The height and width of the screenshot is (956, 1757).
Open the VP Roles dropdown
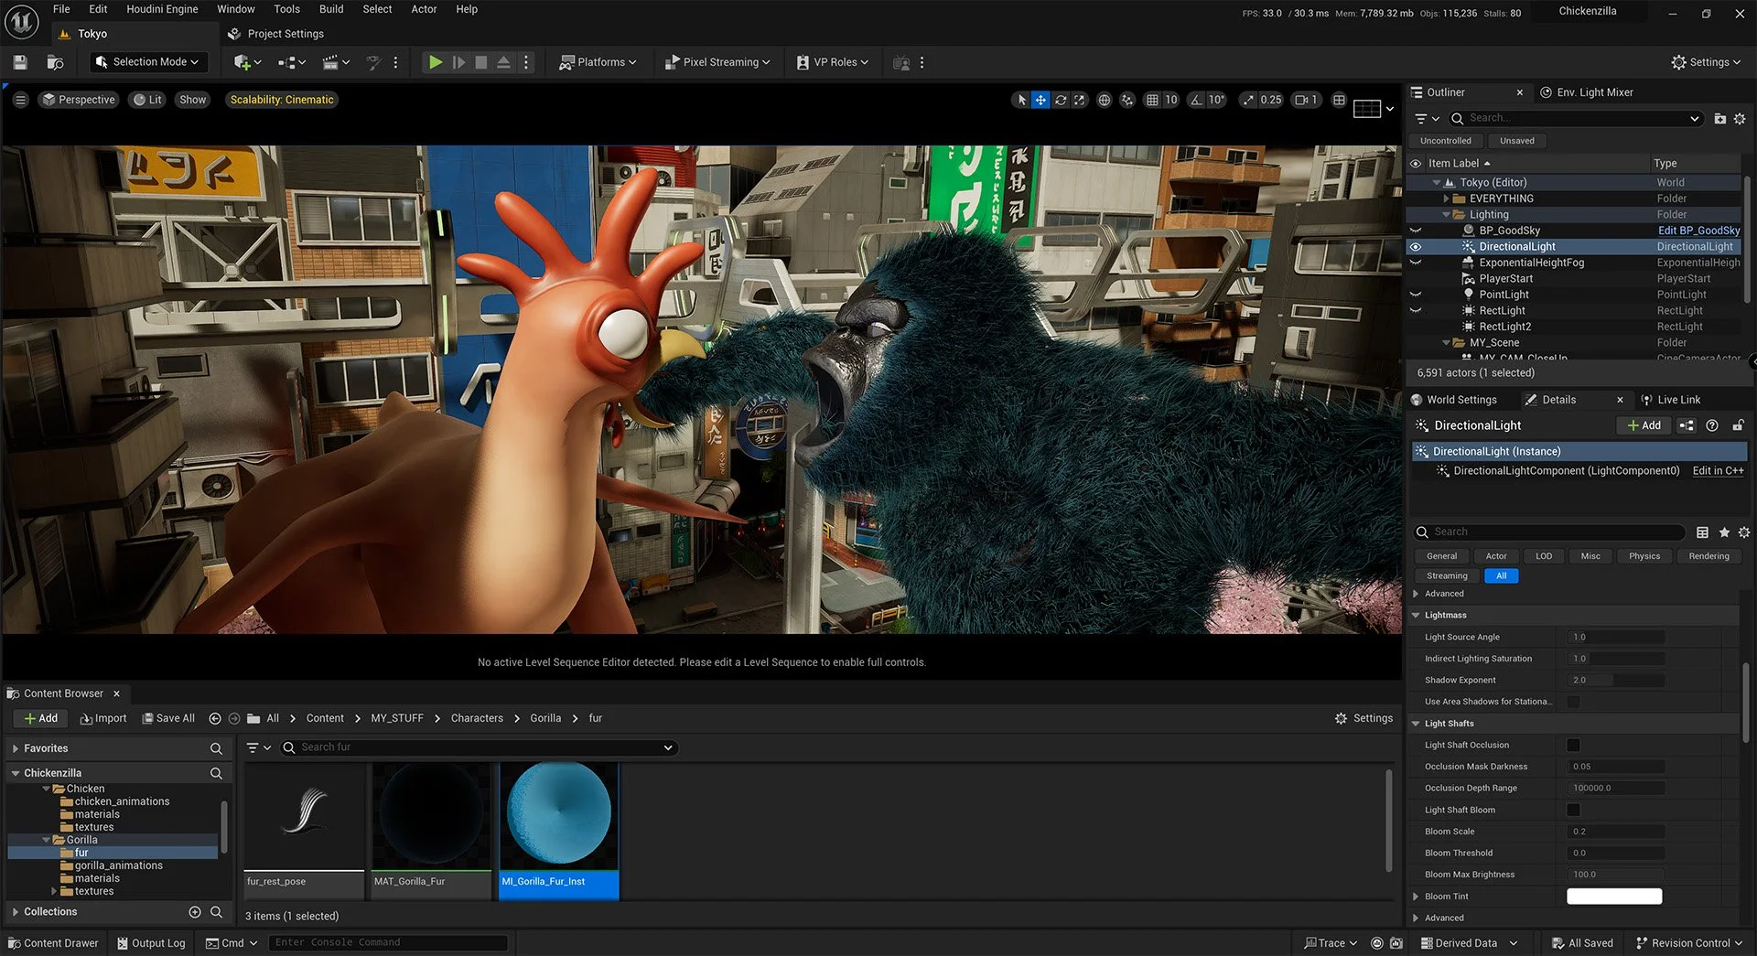pos(832,62)
